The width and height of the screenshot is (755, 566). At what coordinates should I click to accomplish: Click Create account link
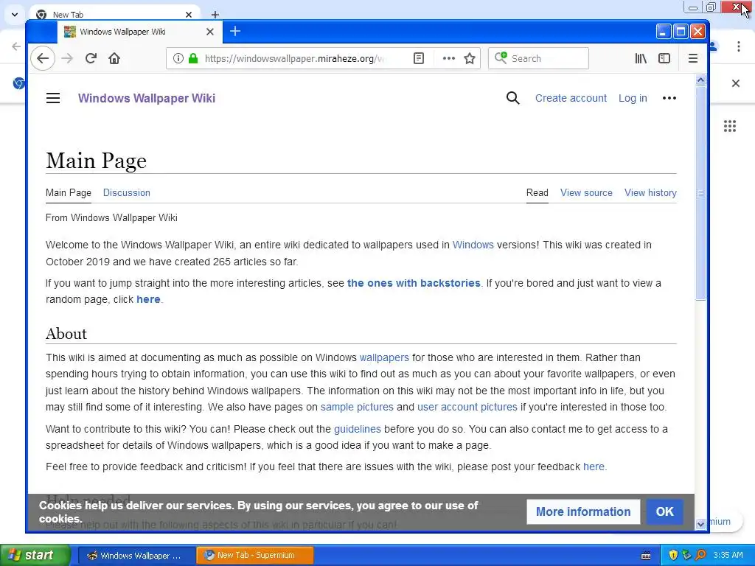point(571,98)
